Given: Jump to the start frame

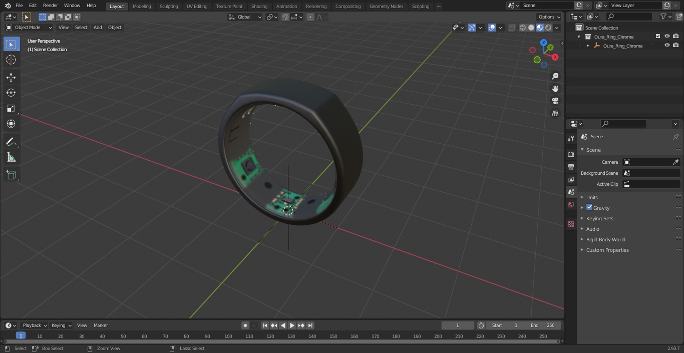Looking at the screenshot, I should pyautogui.click(x=265, y=325).
